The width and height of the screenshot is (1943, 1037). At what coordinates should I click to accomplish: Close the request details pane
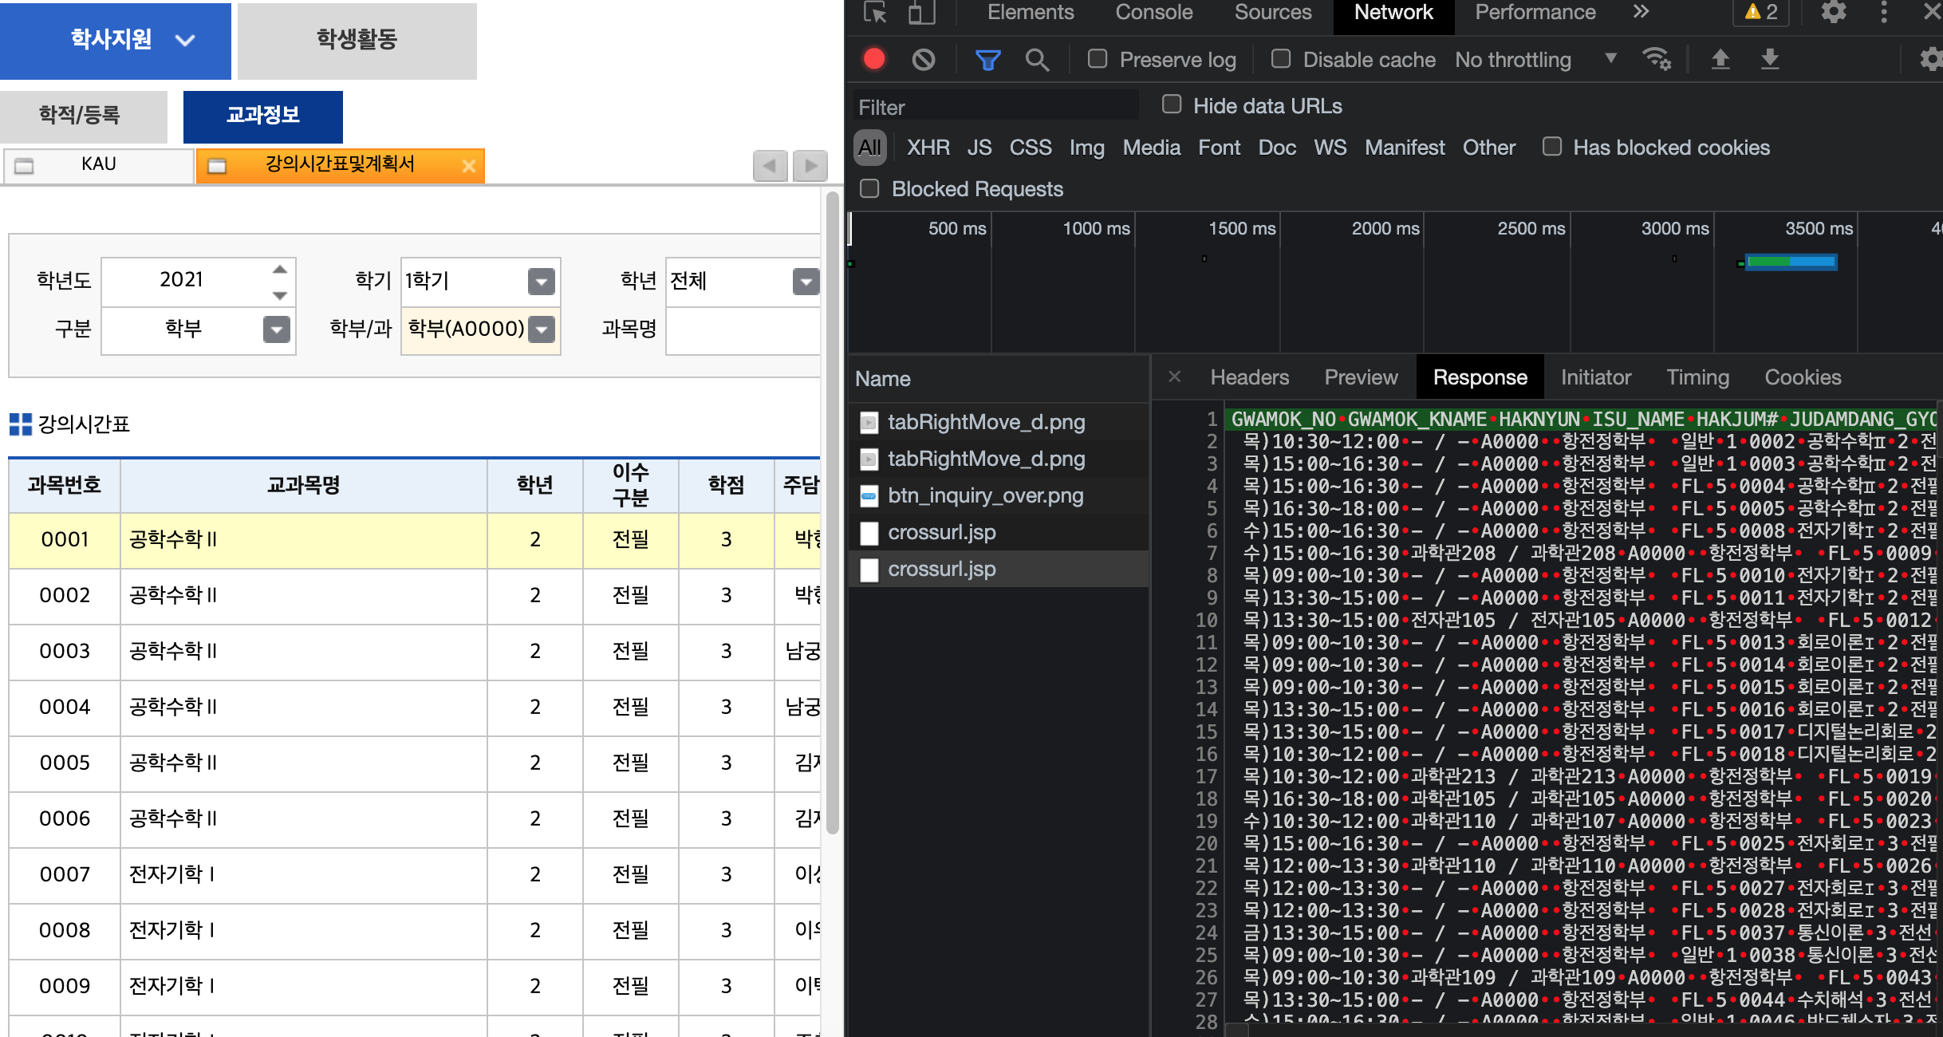click(1174, 377)
